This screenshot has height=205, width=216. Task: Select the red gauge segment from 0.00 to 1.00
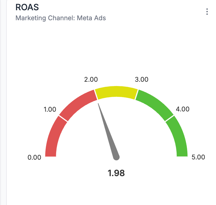point(54,136)
